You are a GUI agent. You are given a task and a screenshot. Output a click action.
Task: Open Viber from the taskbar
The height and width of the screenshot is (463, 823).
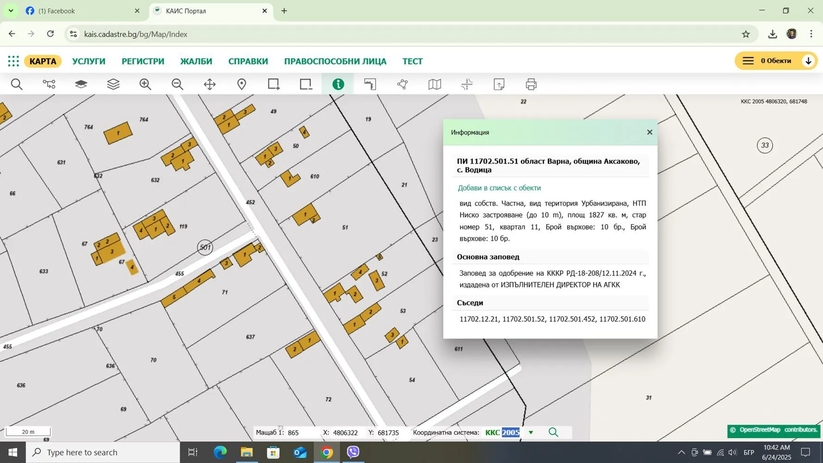point(353,452)
